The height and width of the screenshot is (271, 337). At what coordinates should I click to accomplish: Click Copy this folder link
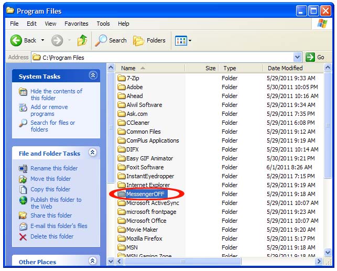point(50,189)
